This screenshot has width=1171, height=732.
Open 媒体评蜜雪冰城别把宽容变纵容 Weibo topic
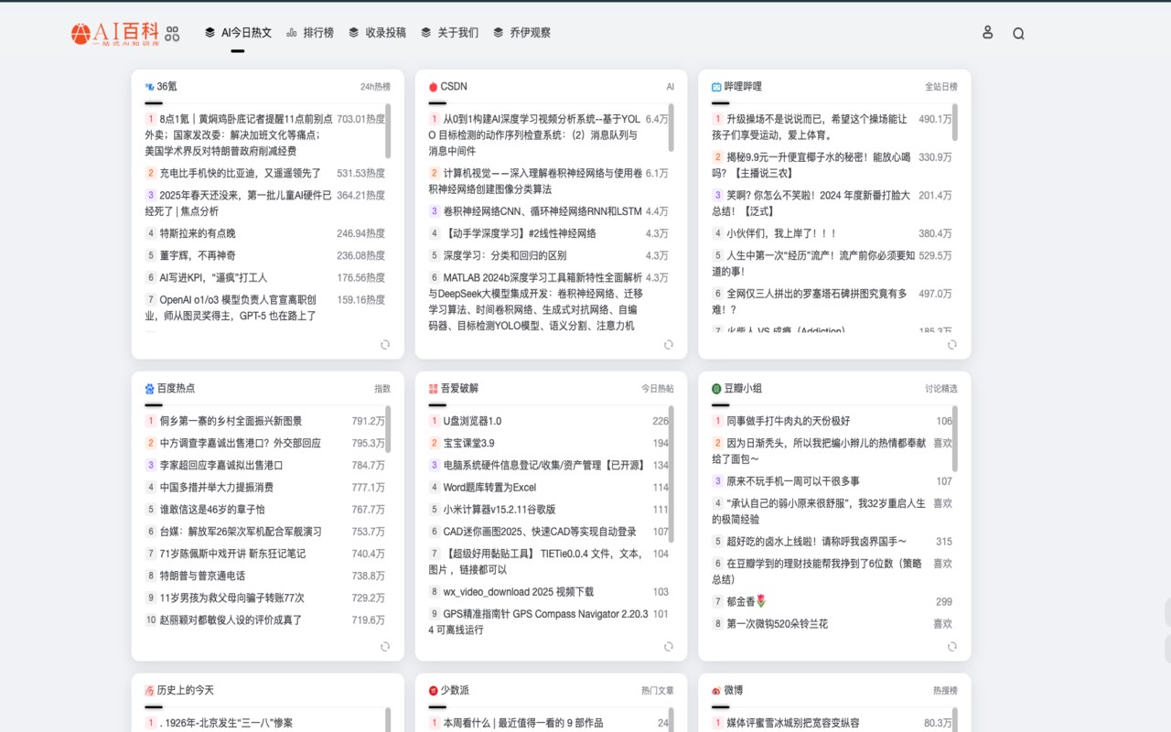793,723
